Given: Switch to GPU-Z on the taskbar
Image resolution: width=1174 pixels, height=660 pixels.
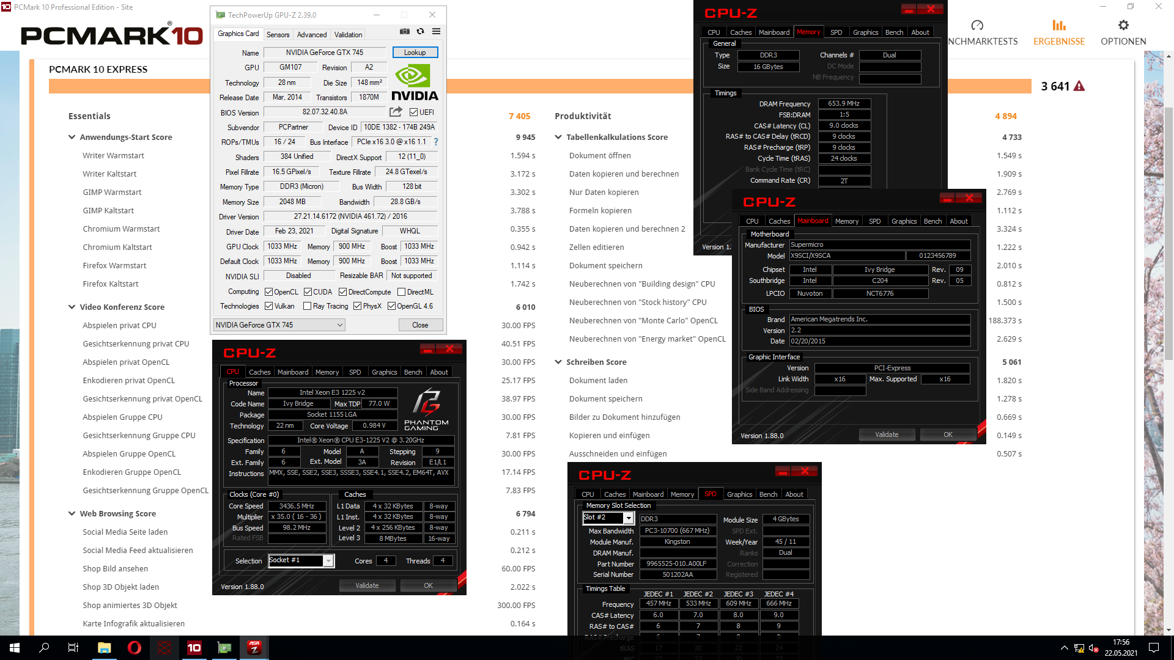Looking at the screenshot, I should point(224,648).
